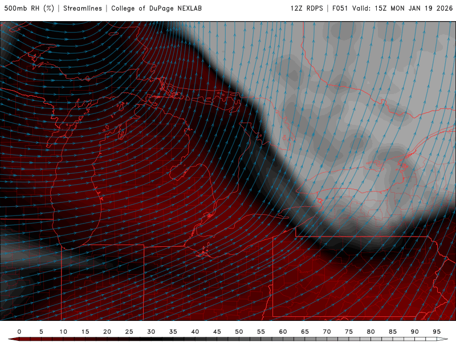Click the color bar label "80"
Screen dimensions: 456x342
click(x=370, y=332)
